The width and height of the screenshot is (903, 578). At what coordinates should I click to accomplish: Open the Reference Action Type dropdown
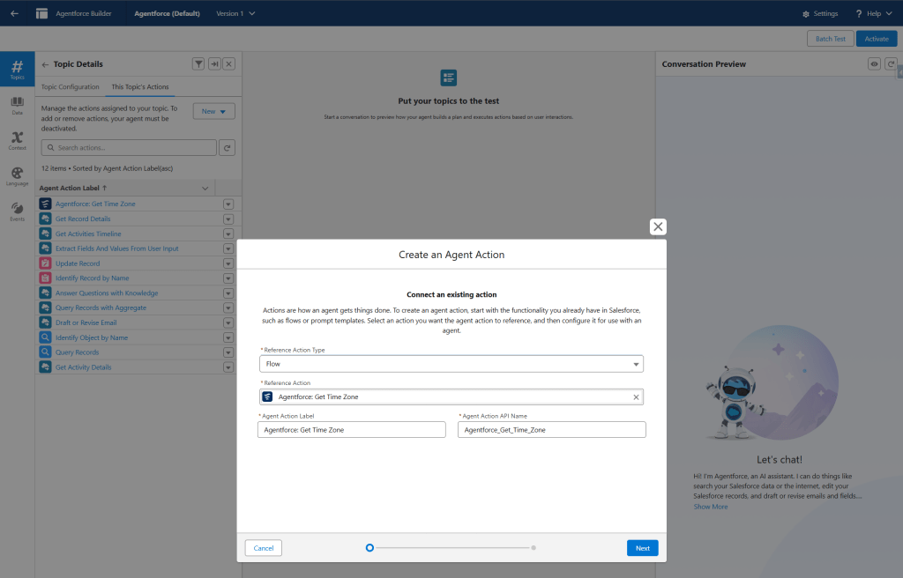tap(451, 364)
